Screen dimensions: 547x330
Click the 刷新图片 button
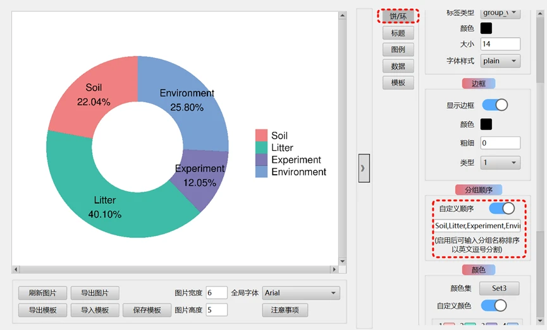click(x=42, y=293)
